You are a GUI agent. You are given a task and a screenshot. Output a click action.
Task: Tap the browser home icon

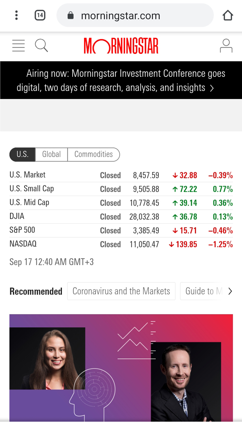click(228, 15)
